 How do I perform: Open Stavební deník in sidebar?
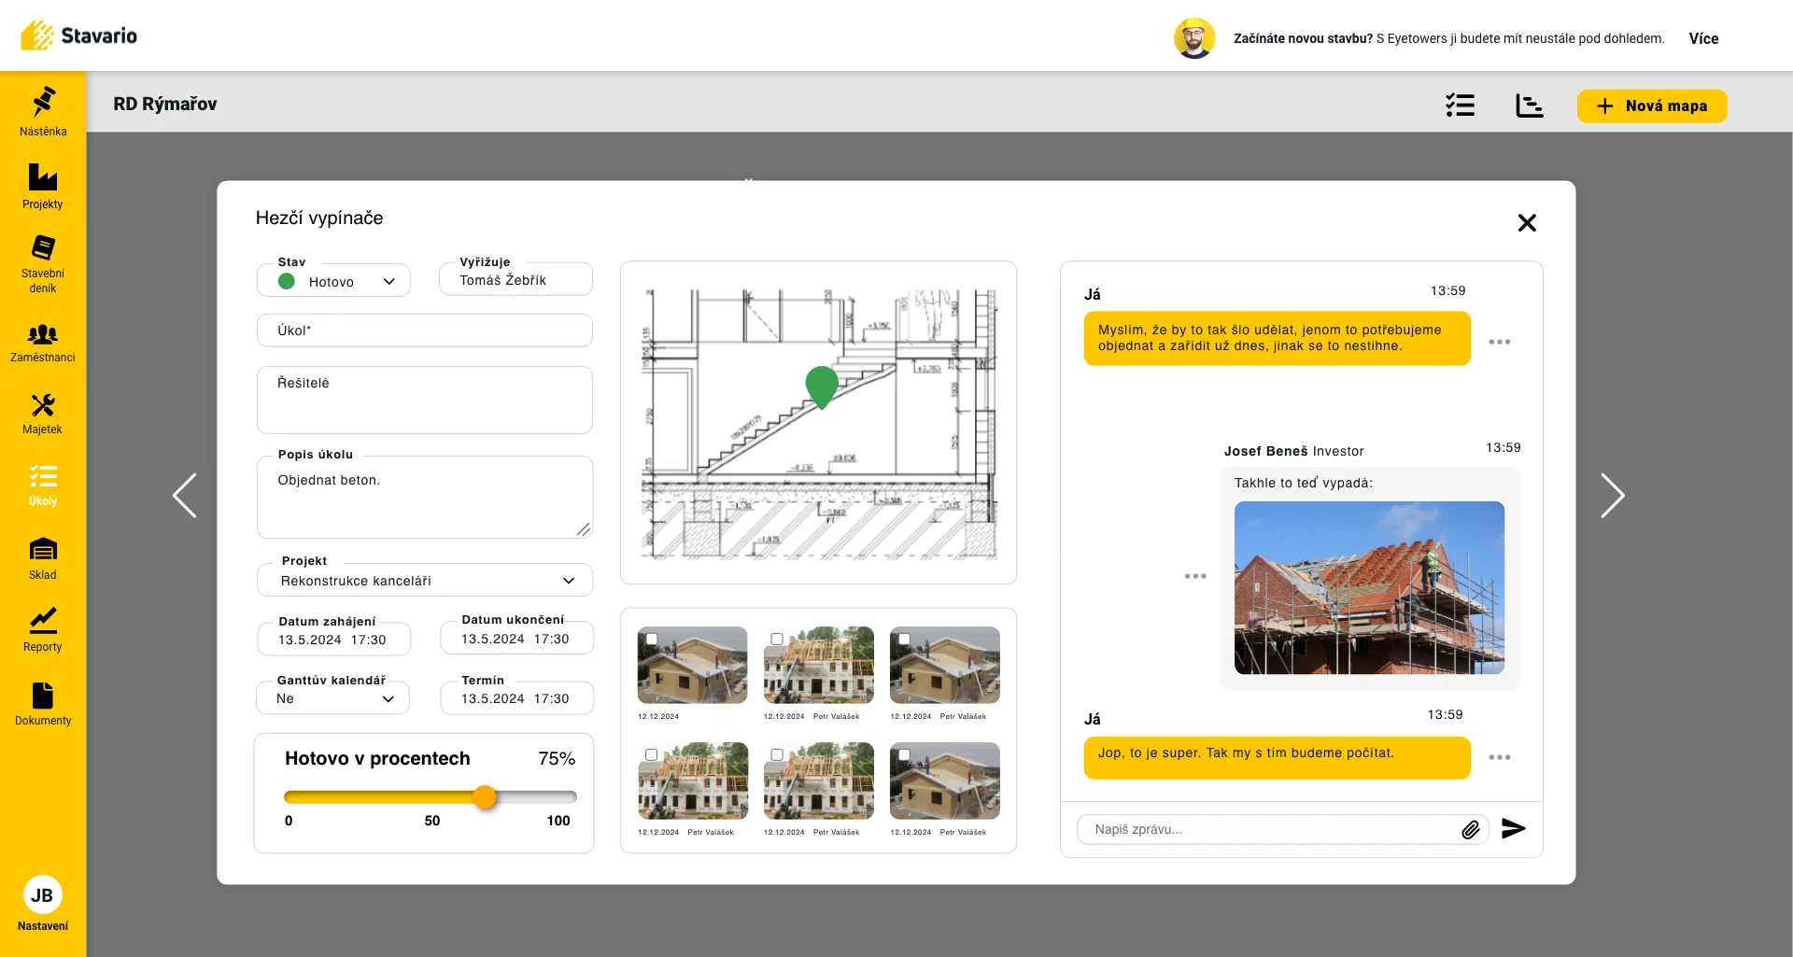43,263
